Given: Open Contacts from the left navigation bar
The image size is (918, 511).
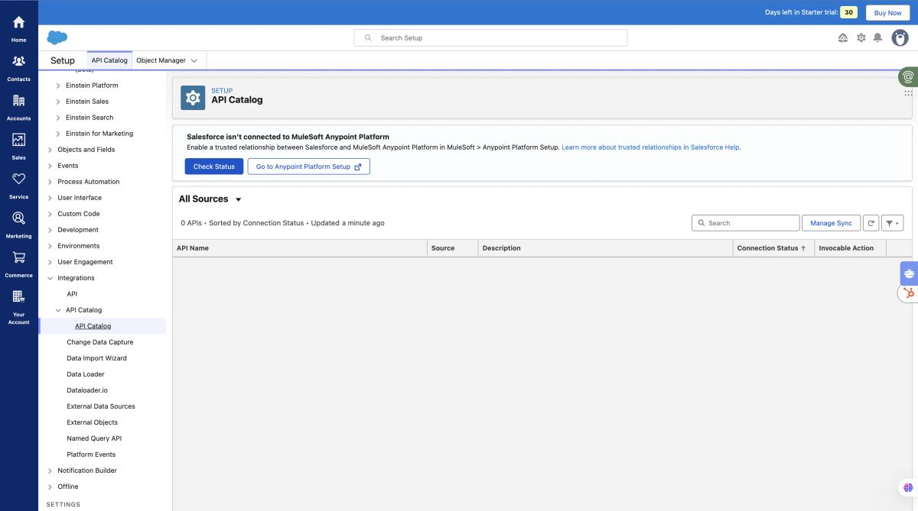Looking at the screenshot, I should click(18, 67).
